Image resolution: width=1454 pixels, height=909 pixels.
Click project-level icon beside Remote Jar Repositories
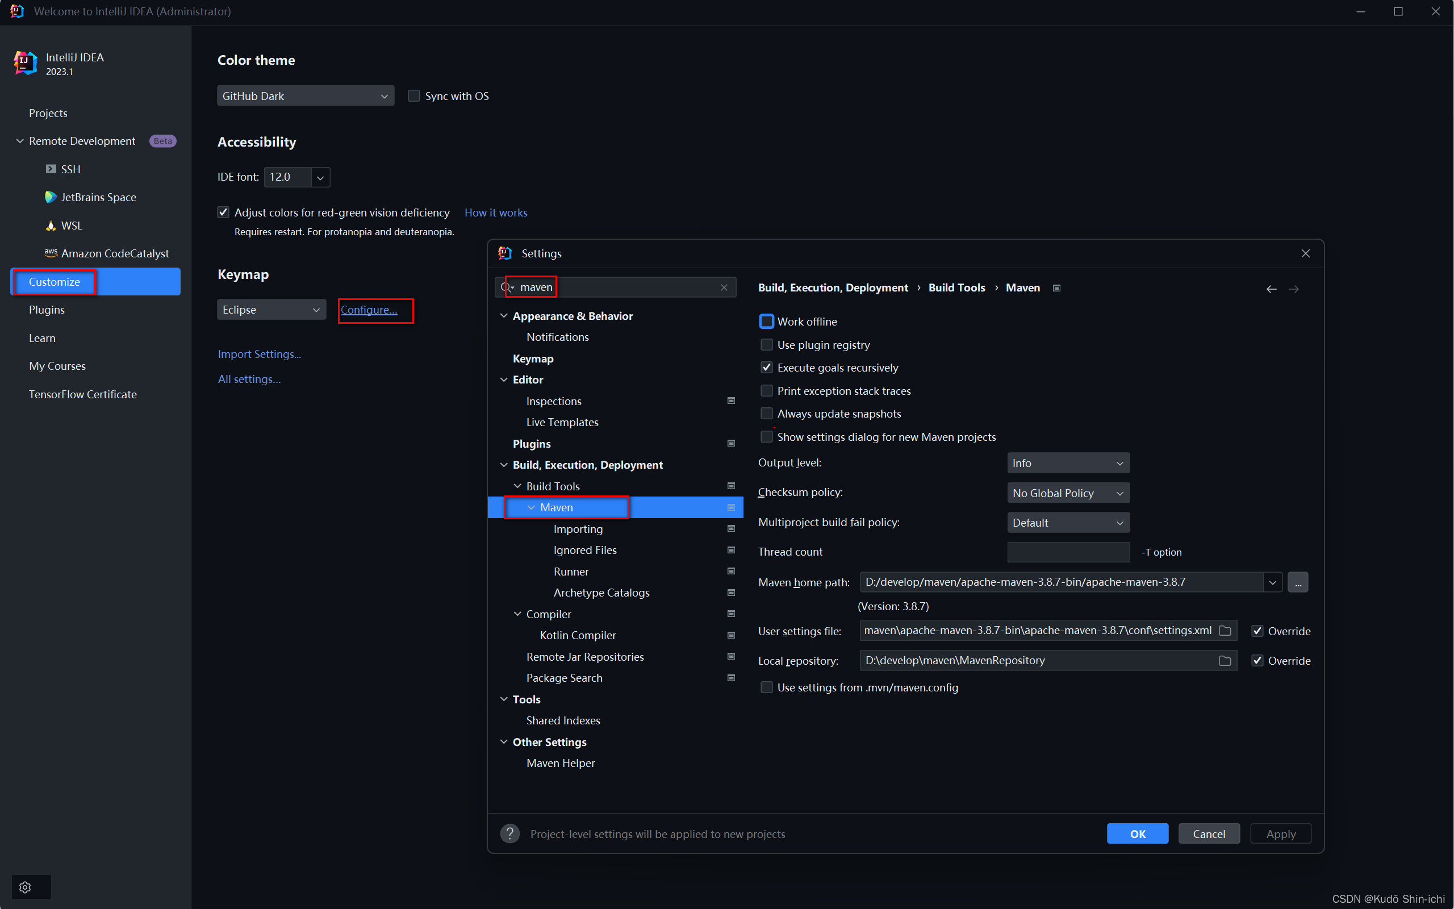731,657
